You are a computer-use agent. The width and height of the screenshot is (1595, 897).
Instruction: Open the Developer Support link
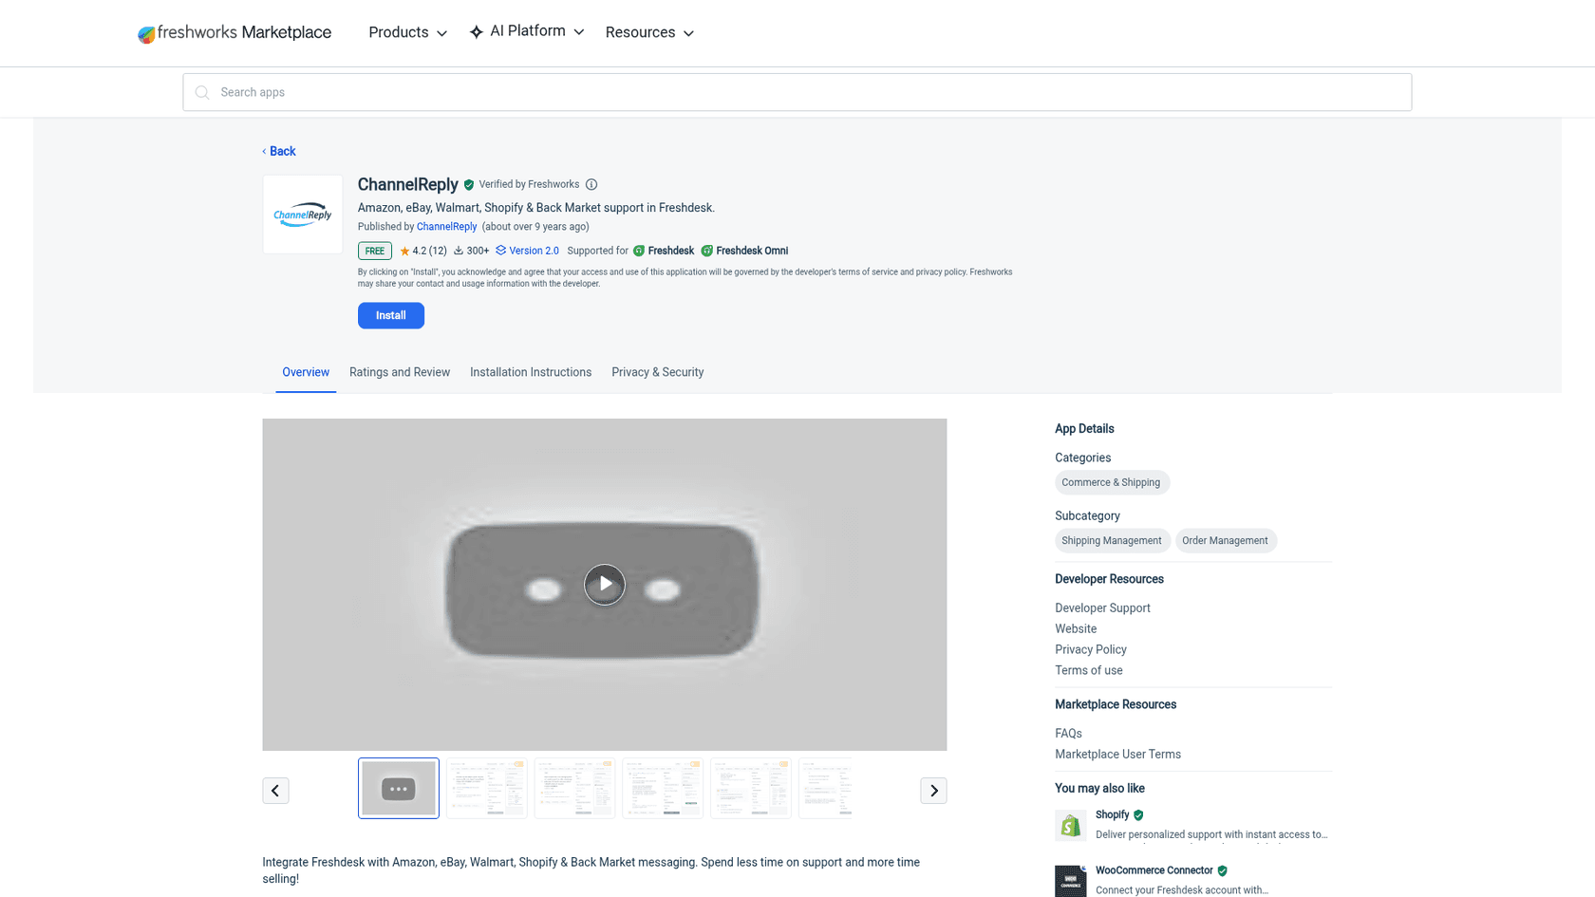(x=1102, y=608)
